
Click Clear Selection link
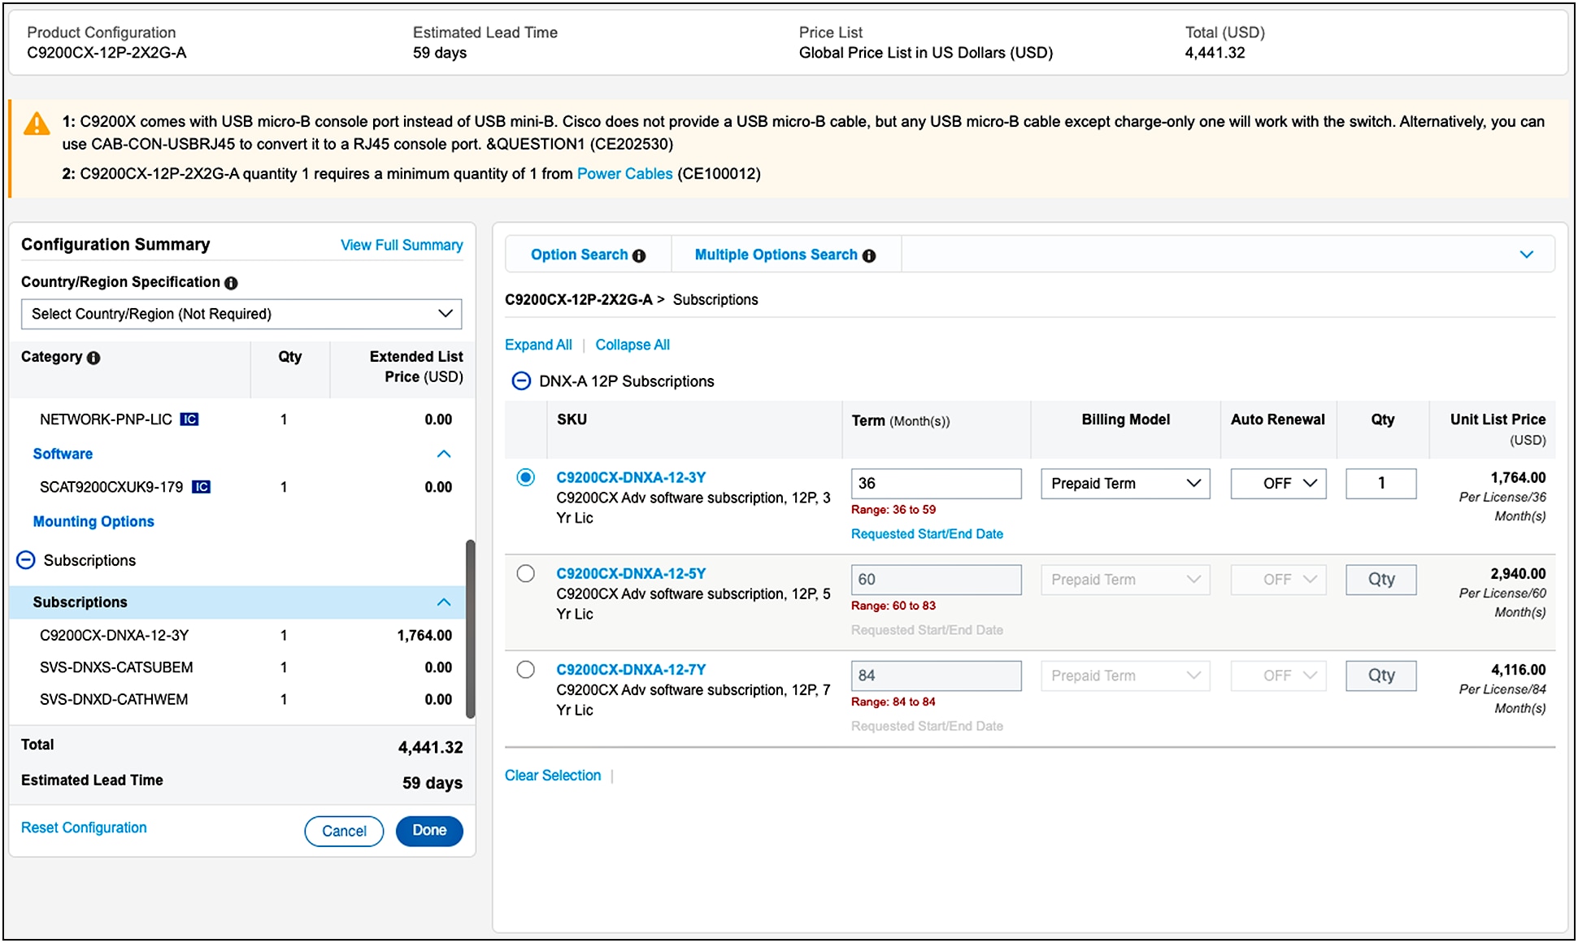(553, 776)
